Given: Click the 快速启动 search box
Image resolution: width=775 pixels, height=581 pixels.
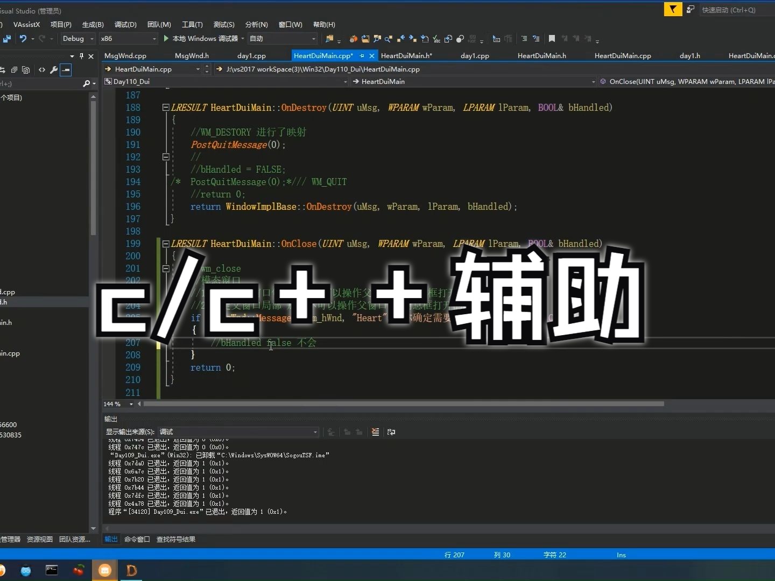Looking at the screenshot, I should point(737,10).
